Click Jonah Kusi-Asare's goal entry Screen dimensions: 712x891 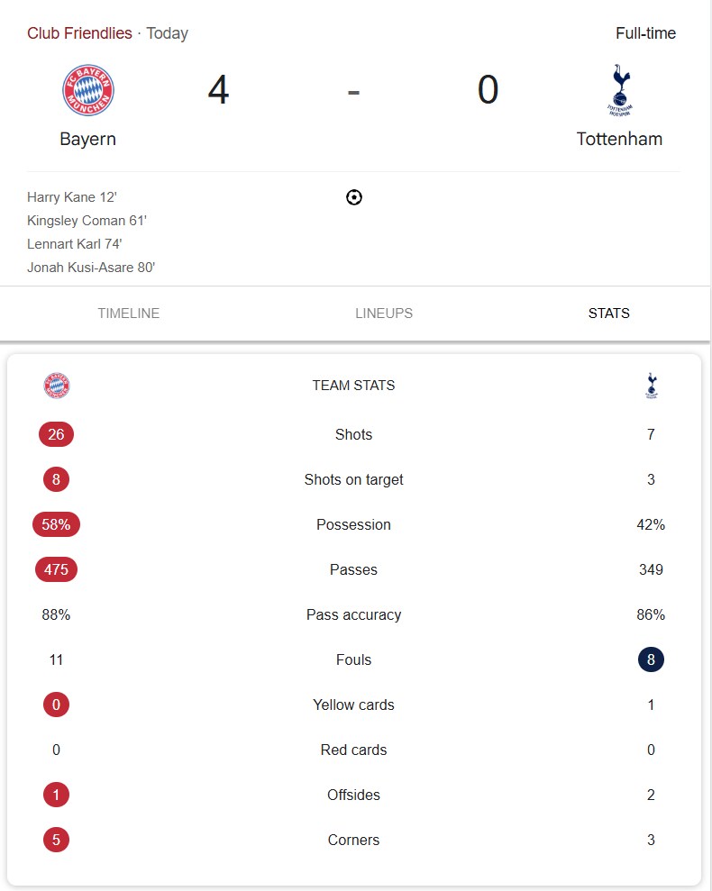click(90, 267)
